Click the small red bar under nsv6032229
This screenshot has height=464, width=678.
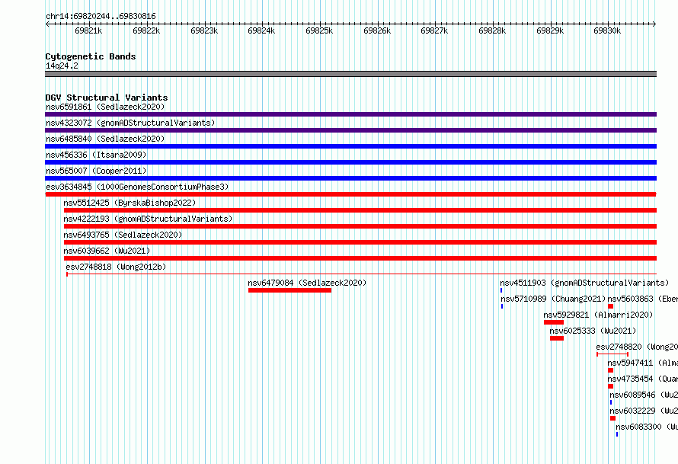point(612,418)
